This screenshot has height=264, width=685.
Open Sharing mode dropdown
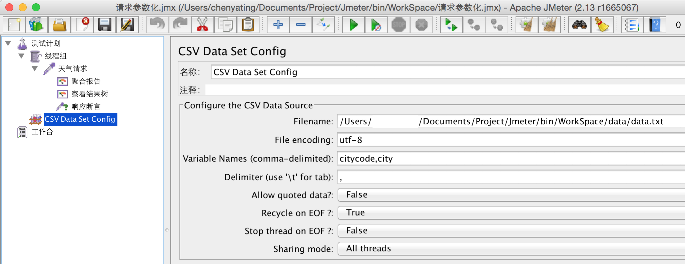pyautogui.click(x=511, y=248)
